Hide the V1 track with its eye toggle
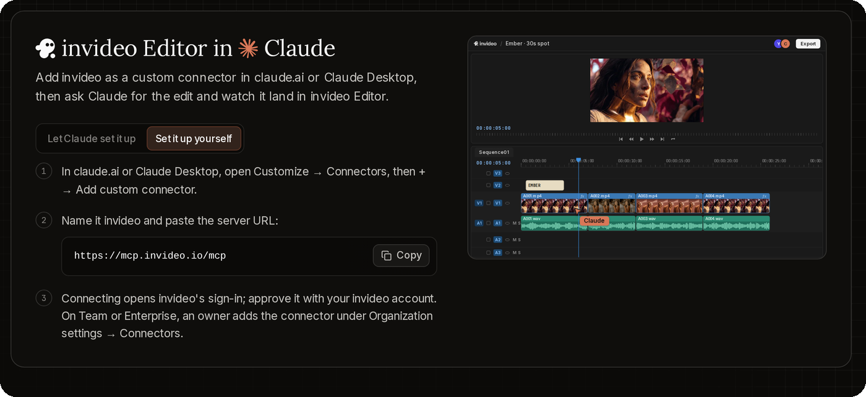The height and width of the screenshot is (397, 866). [x=507, y=203]
